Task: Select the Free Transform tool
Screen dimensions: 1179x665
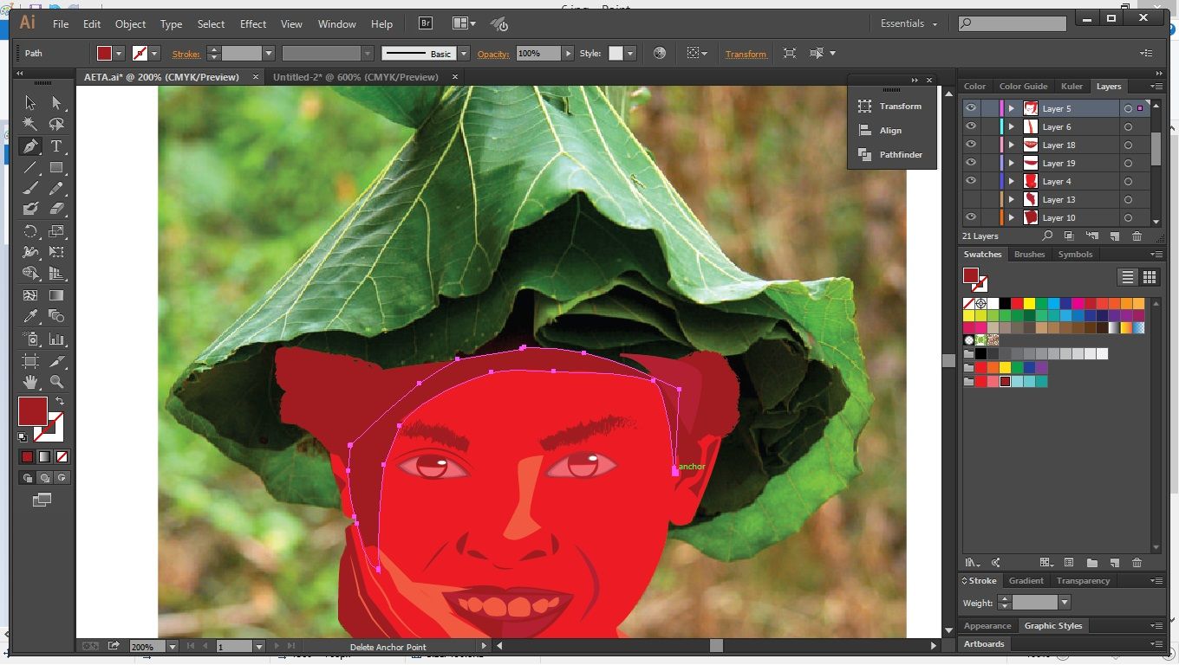Action: [56, 252]
